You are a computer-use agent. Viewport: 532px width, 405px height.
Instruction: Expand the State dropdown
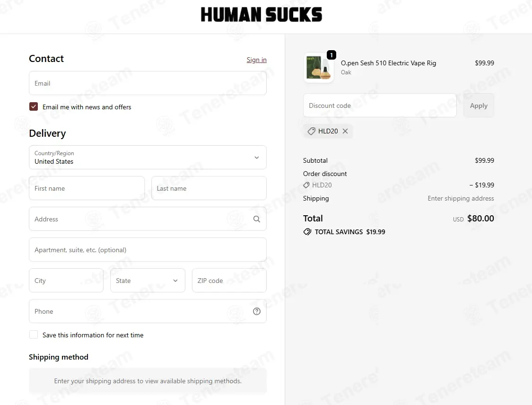click(148, 281)
